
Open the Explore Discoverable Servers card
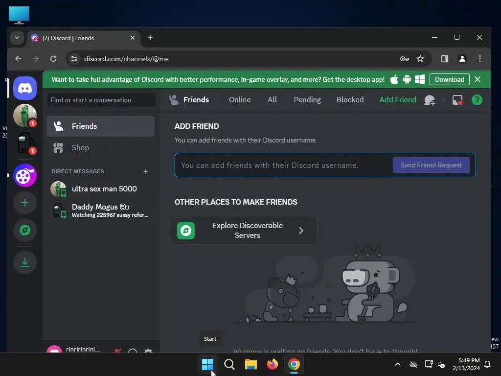244,231
